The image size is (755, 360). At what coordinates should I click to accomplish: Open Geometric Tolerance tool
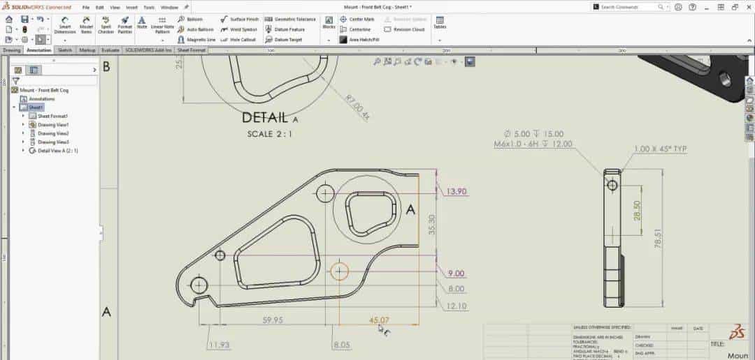pyautogui.click(x=290, y=20)
